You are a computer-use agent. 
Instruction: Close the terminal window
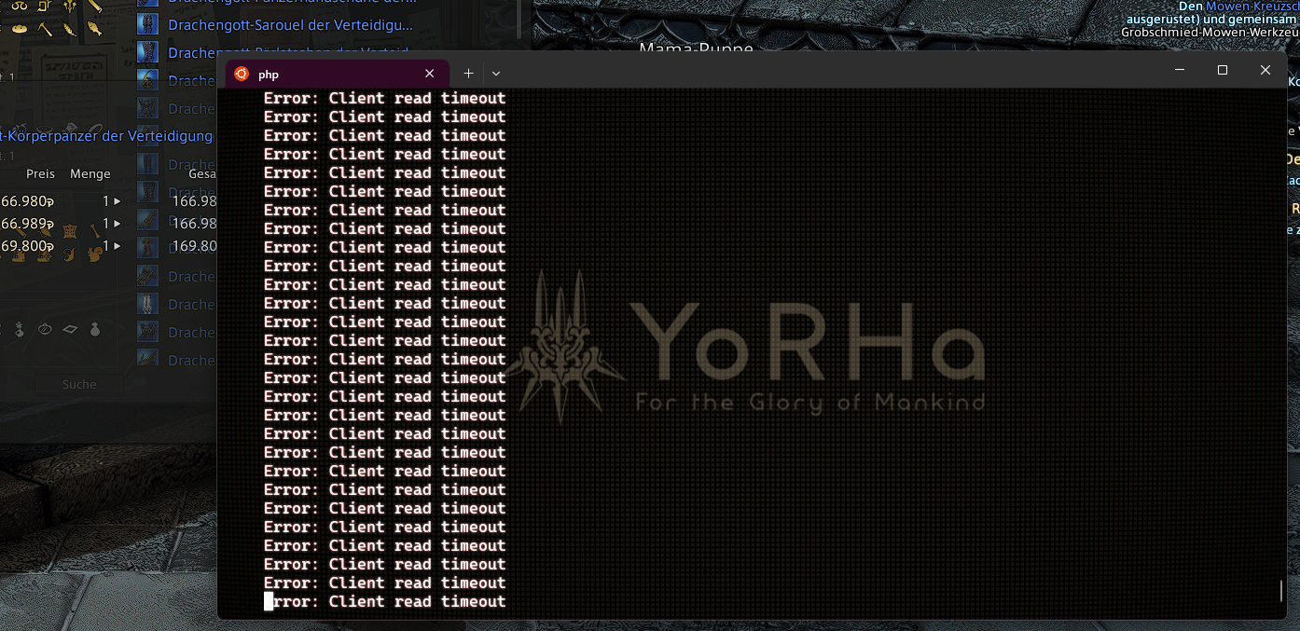coord(1265,70)
